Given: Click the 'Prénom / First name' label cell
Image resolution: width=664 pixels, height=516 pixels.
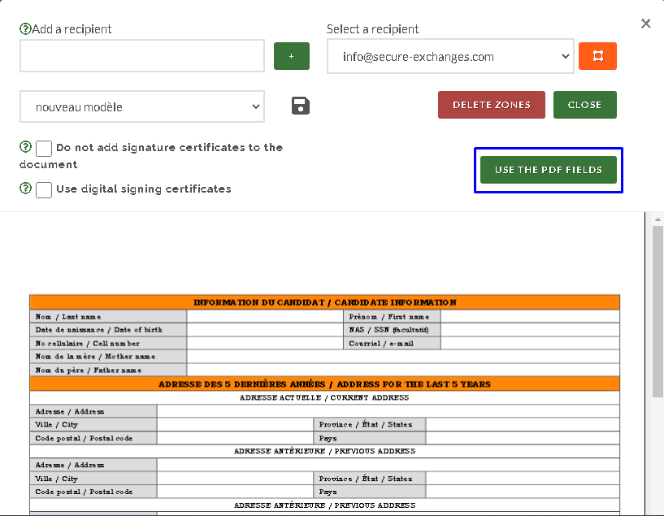Looking at the screenshot, I should (392, 317).
